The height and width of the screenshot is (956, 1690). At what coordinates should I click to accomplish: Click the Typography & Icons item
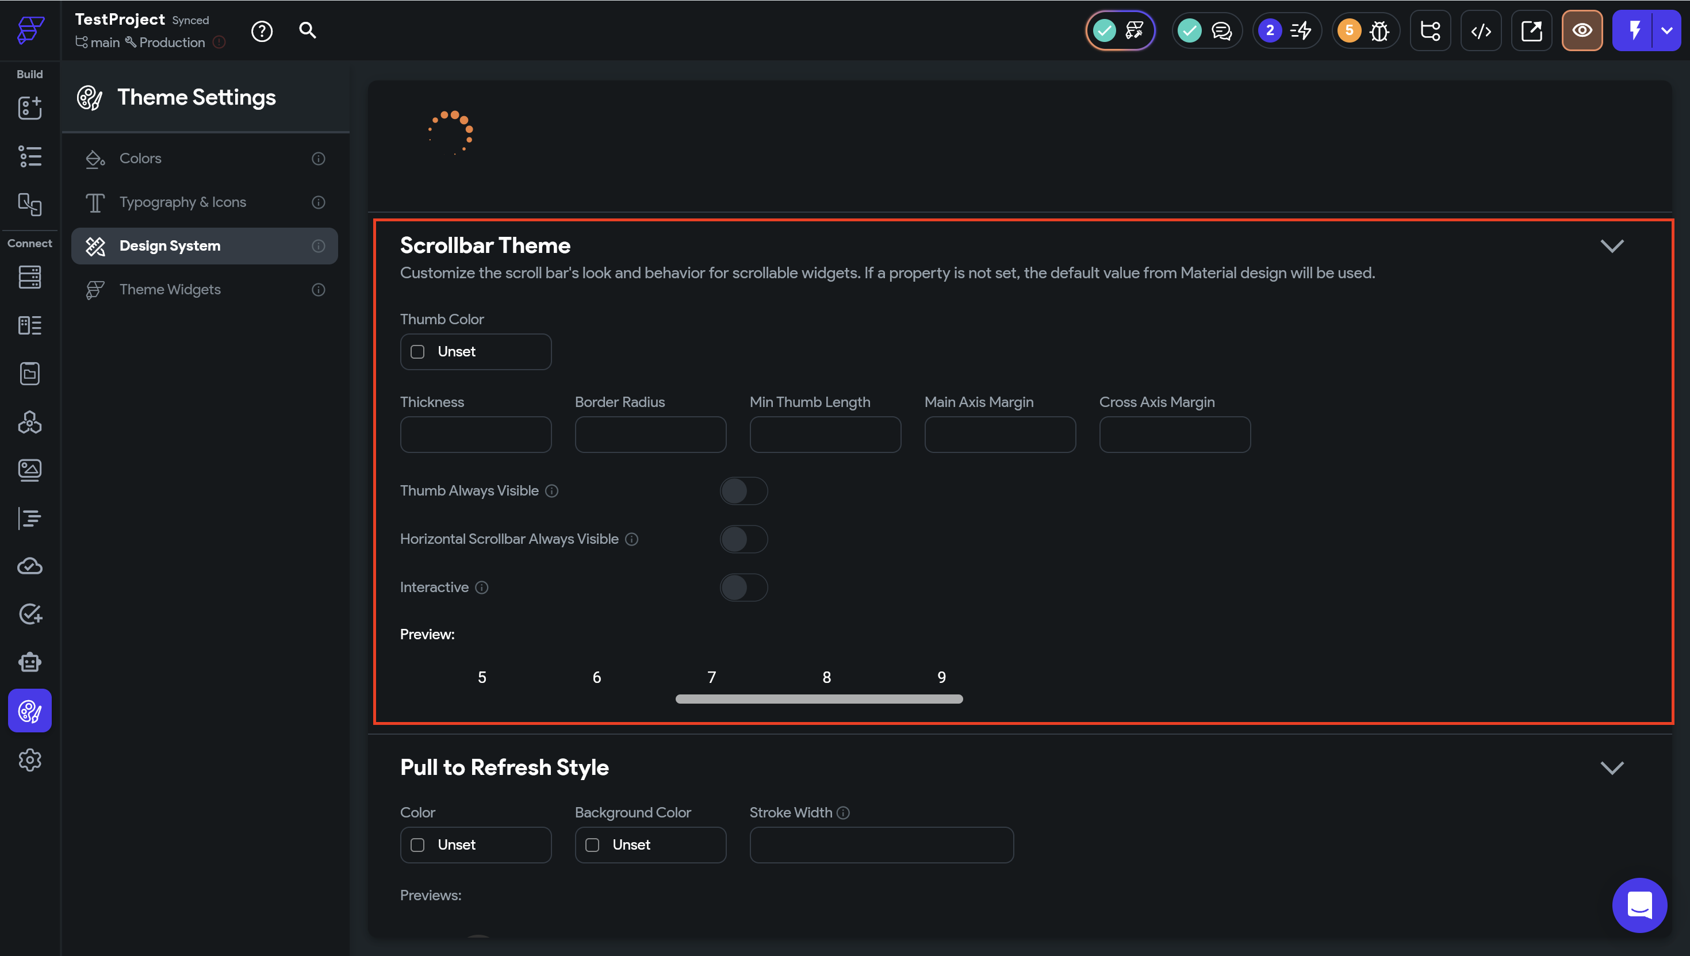click(182, 202)
